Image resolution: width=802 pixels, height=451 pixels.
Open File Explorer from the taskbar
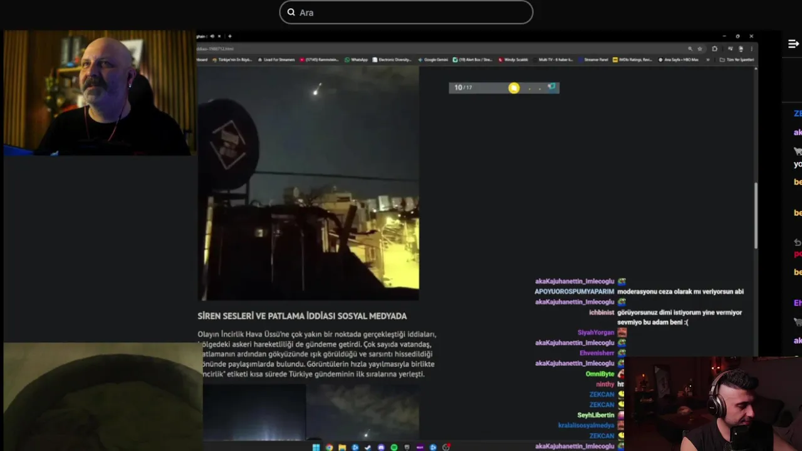pyautogui.click(x=342, y=447)
